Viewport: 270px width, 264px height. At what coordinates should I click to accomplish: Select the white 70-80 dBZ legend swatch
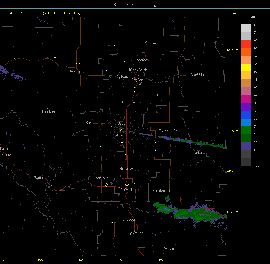(246, 29)
